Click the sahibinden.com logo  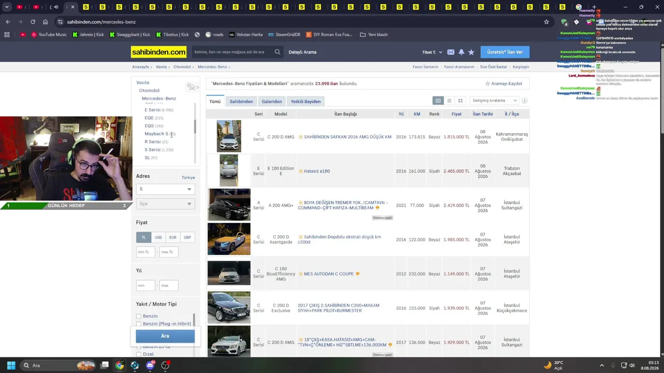(x=159, y=52)
